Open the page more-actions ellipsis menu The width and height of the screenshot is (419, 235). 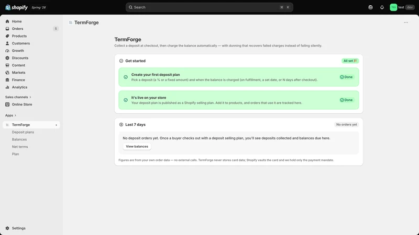tap(406, 22)
